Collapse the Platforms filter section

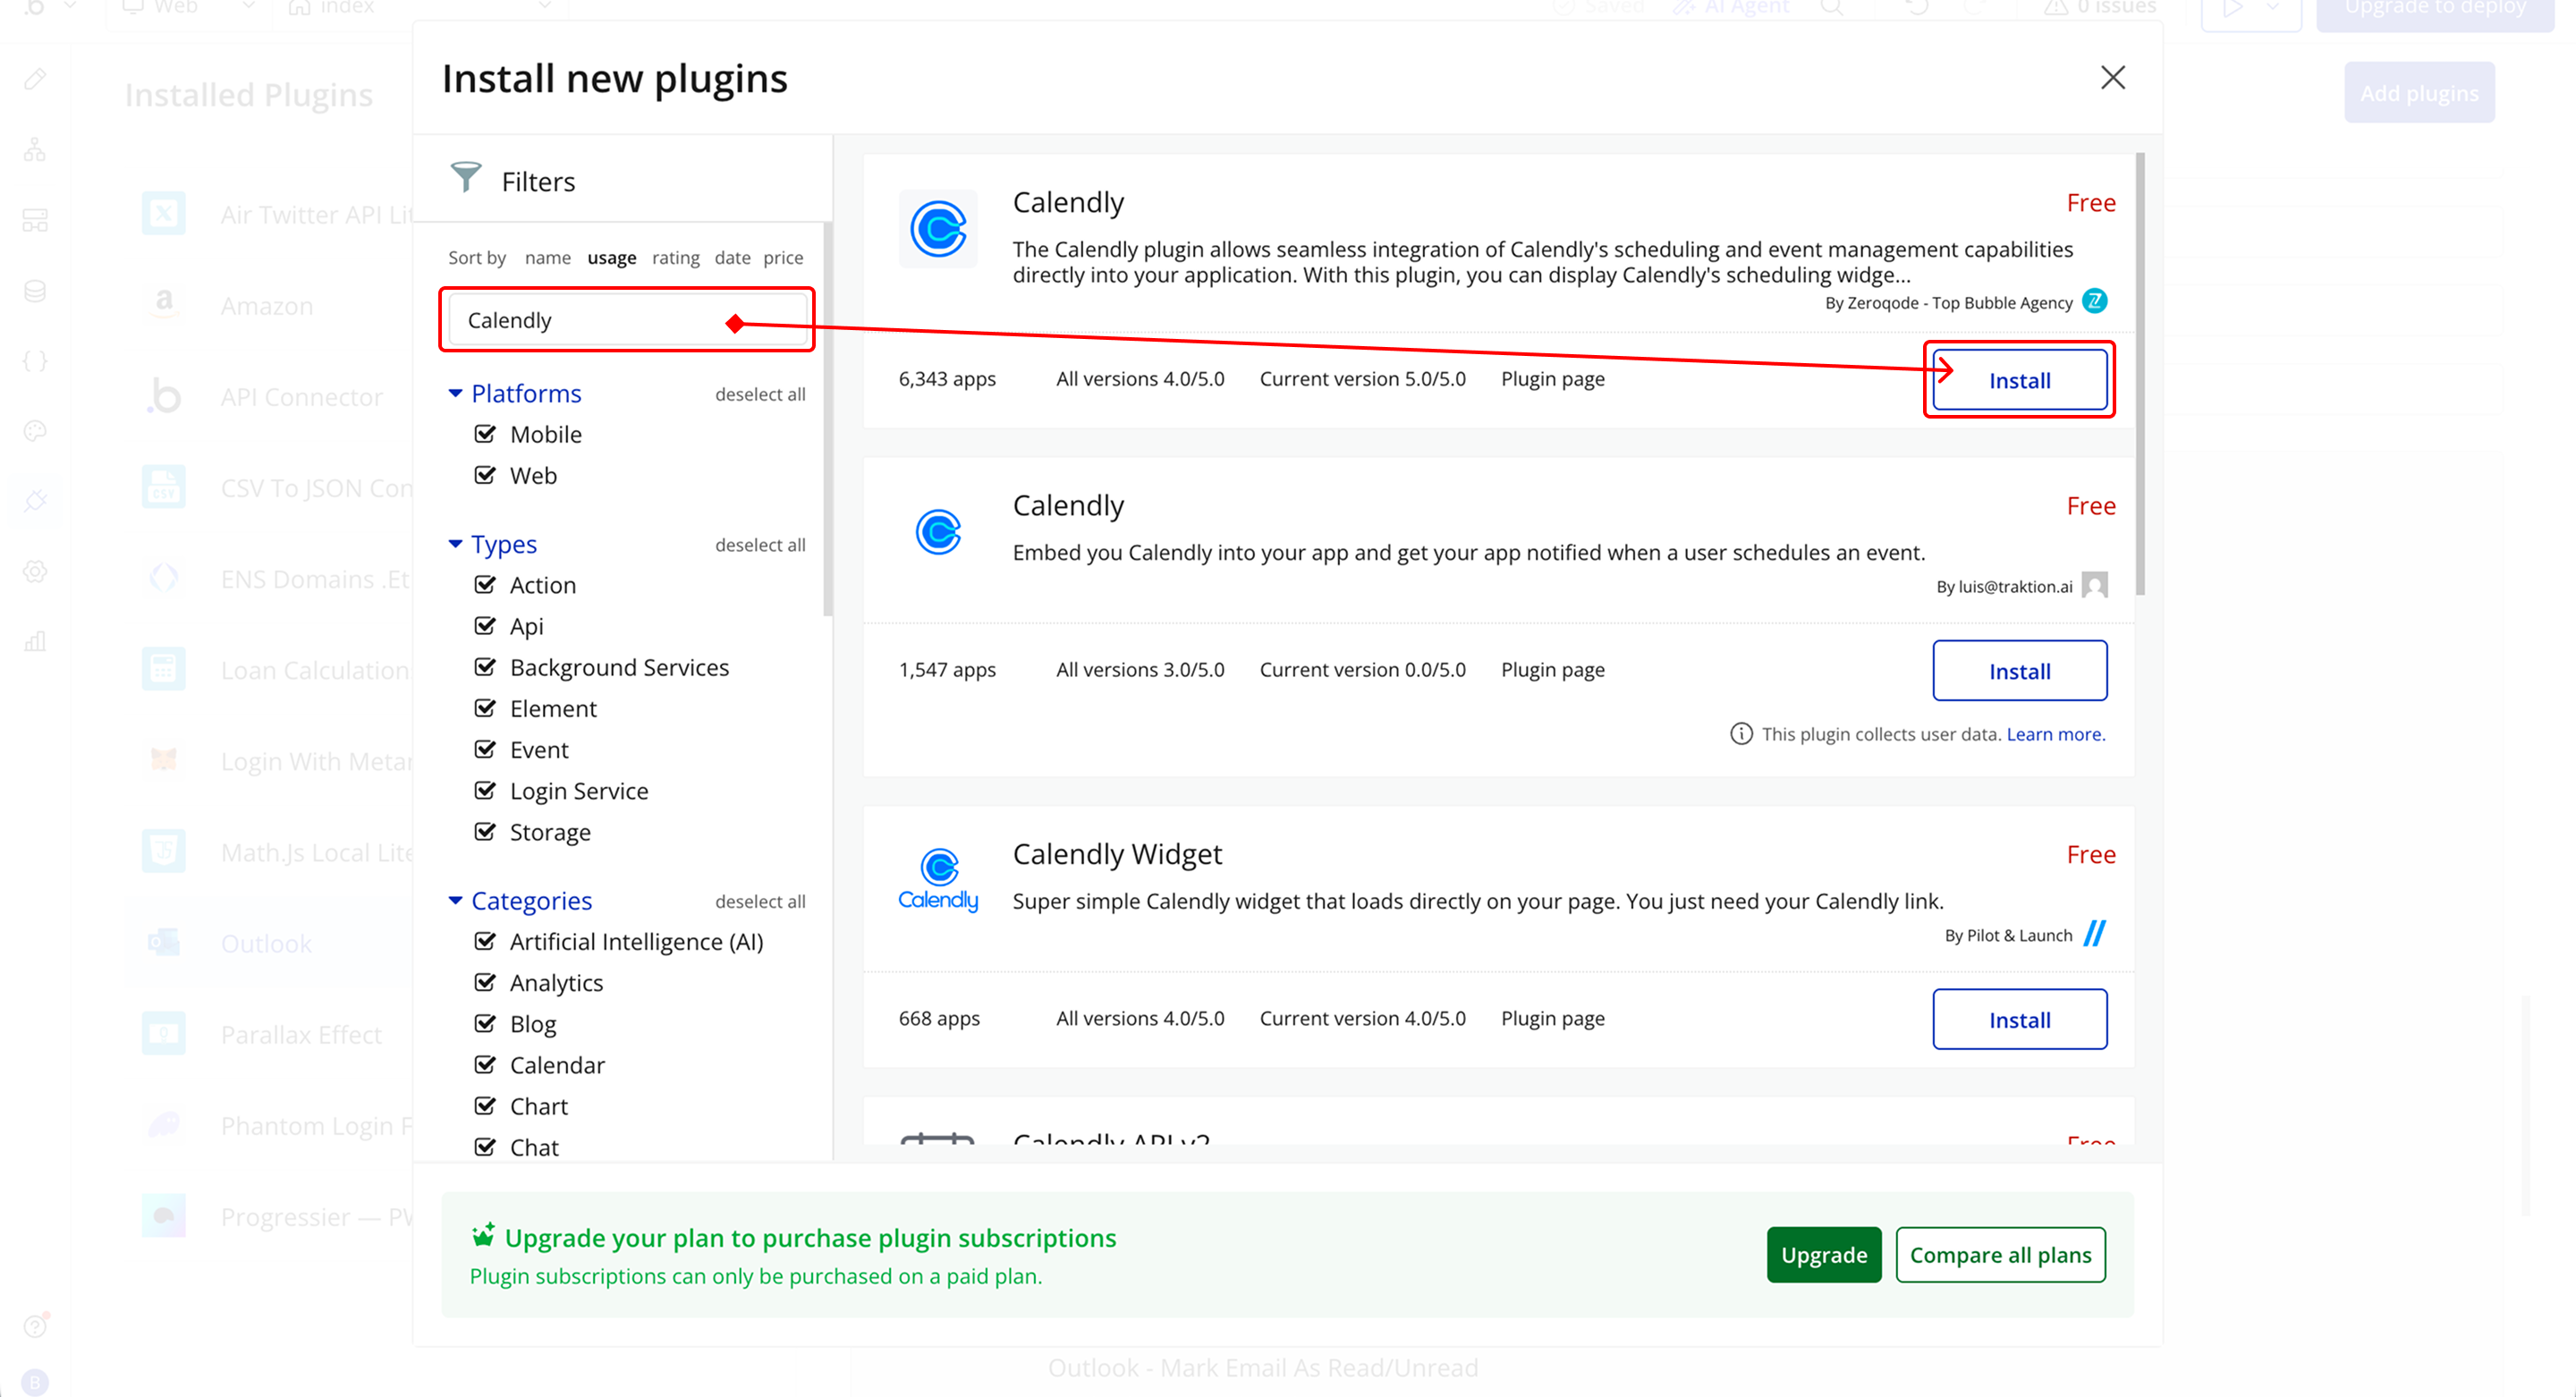point(455,394)
